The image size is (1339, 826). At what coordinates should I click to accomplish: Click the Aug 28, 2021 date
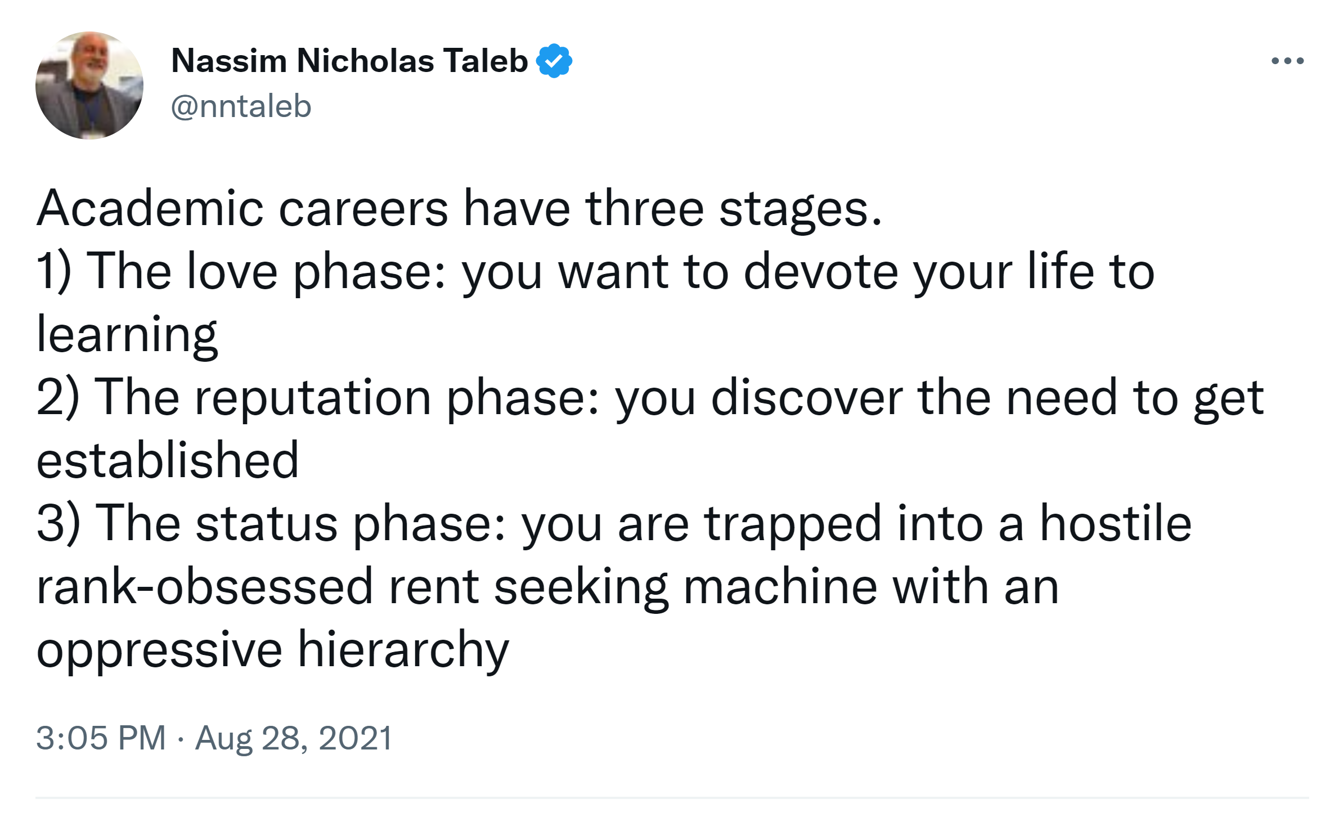pos(293,738)
